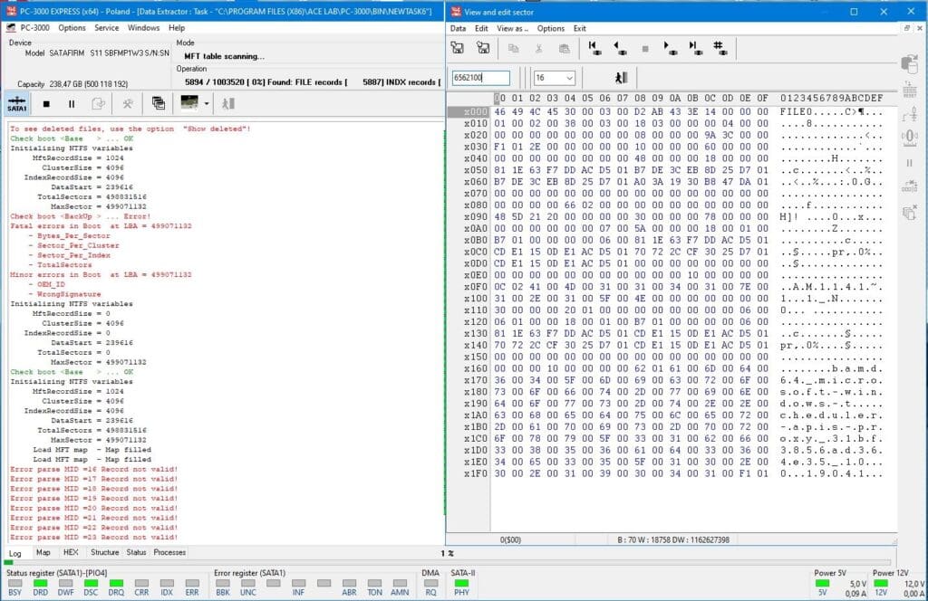
Task: Go to first sector in editor
Action: tap(594, 48)
